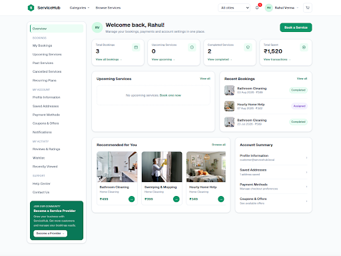Open the shopping cart icon
Viewport: 341px width, 256px height.
tap(308, 8)
